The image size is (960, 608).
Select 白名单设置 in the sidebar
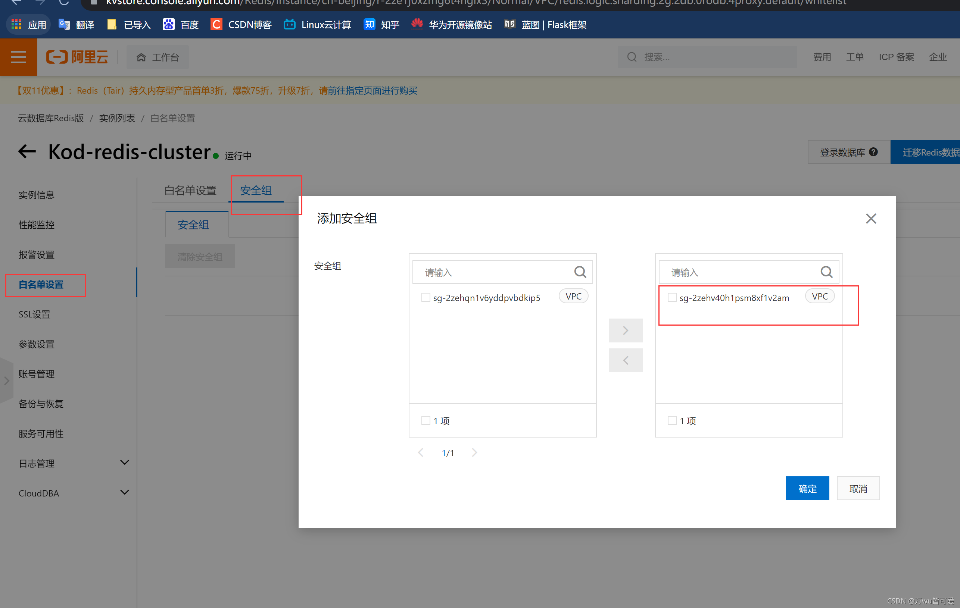click(x=41, y=285)
